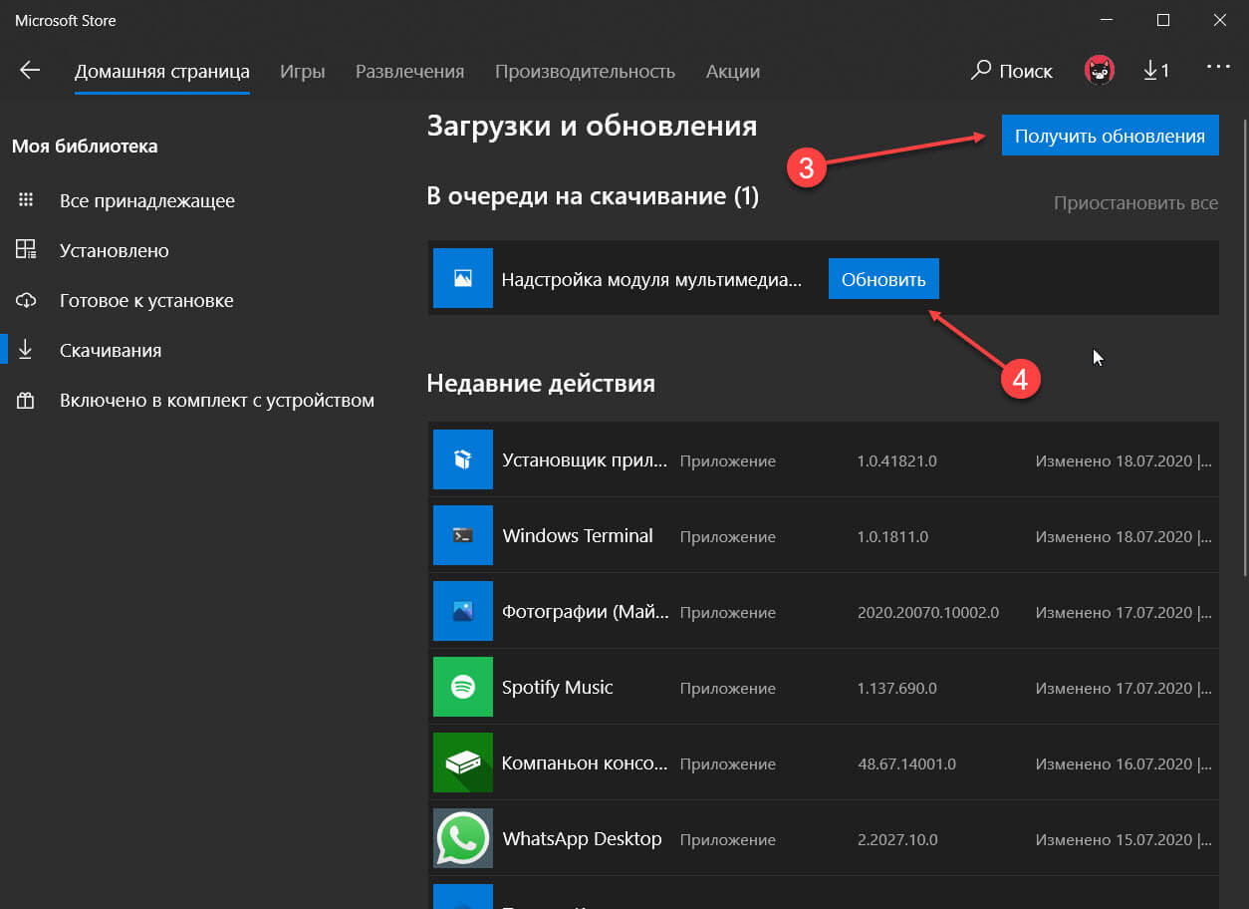Click the gift icon beside Включено в комплект
The height and width of the screenshot is (909, 1249).
(26, 401)
